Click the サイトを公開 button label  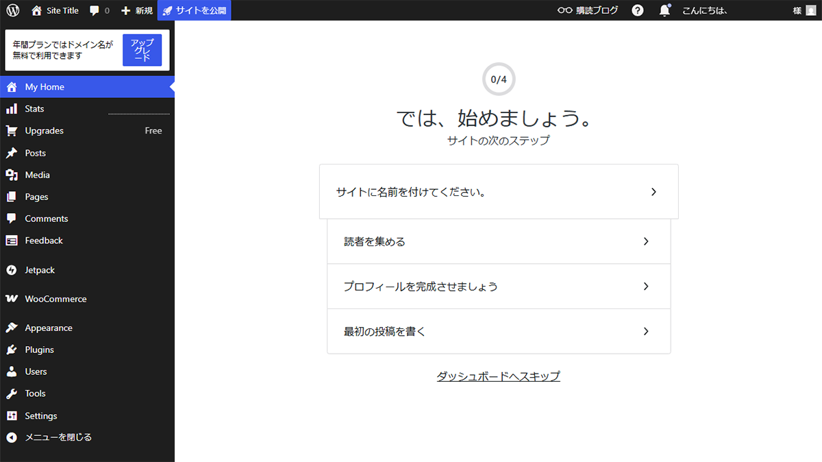coord(201,11)
